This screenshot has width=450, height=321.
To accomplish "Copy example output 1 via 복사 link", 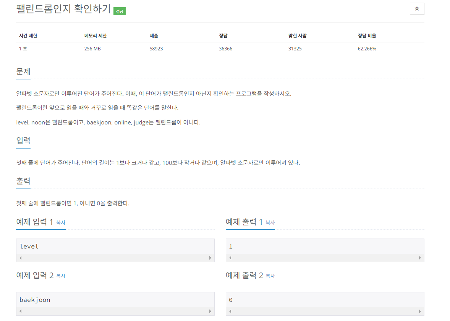I will [270, 222].
